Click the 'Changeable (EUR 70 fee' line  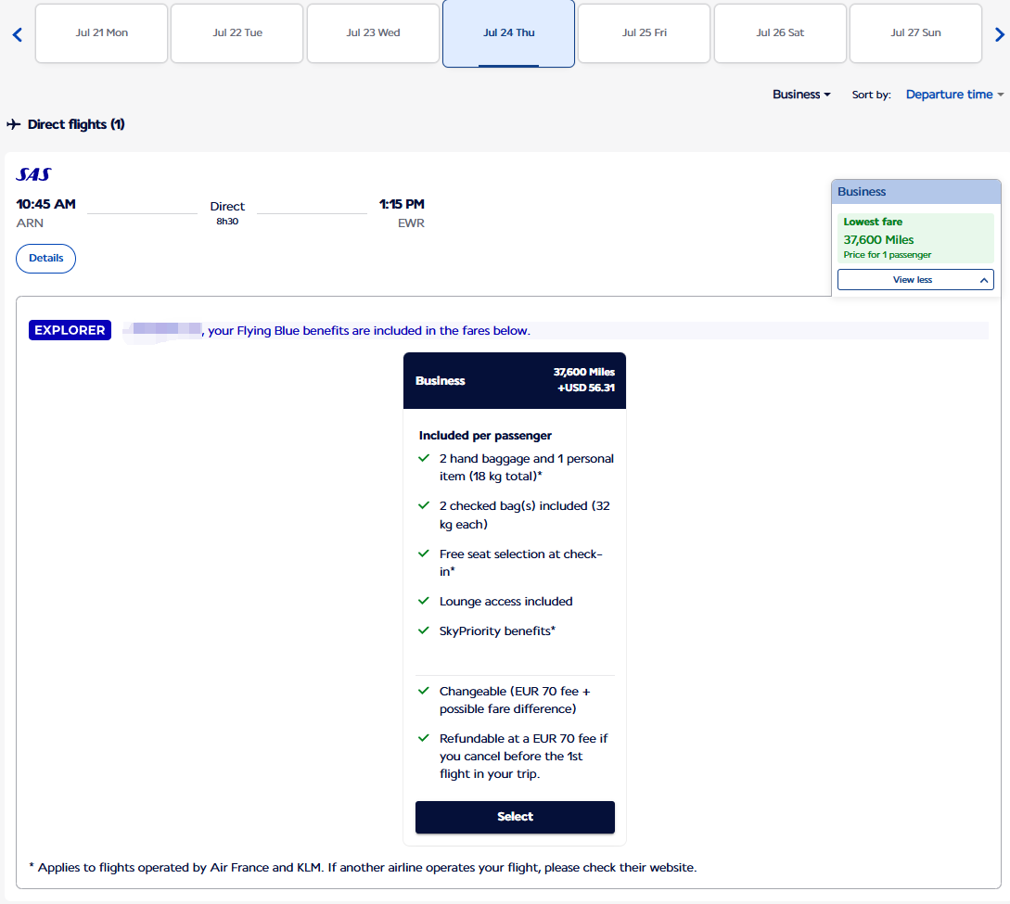click(x=514, y=700)
